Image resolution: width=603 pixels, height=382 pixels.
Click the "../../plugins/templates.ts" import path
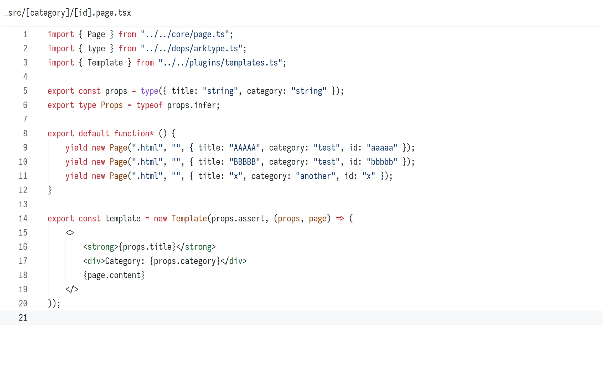[x=220, y=63]
